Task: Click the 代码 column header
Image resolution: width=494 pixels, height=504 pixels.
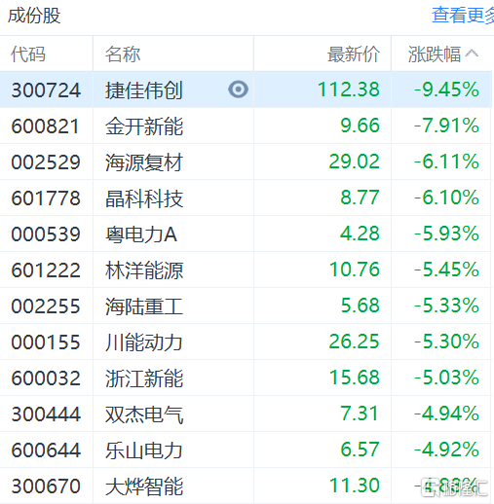Action: tap(28, 54)
